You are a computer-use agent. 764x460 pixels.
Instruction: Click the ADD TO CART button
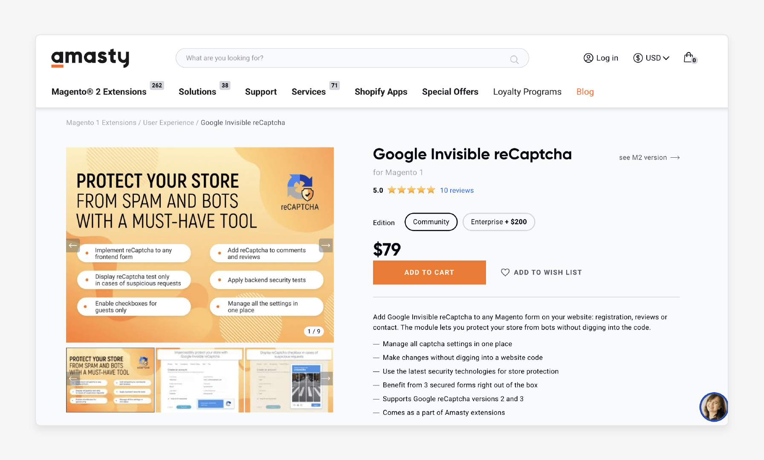(x=429, y=272)
